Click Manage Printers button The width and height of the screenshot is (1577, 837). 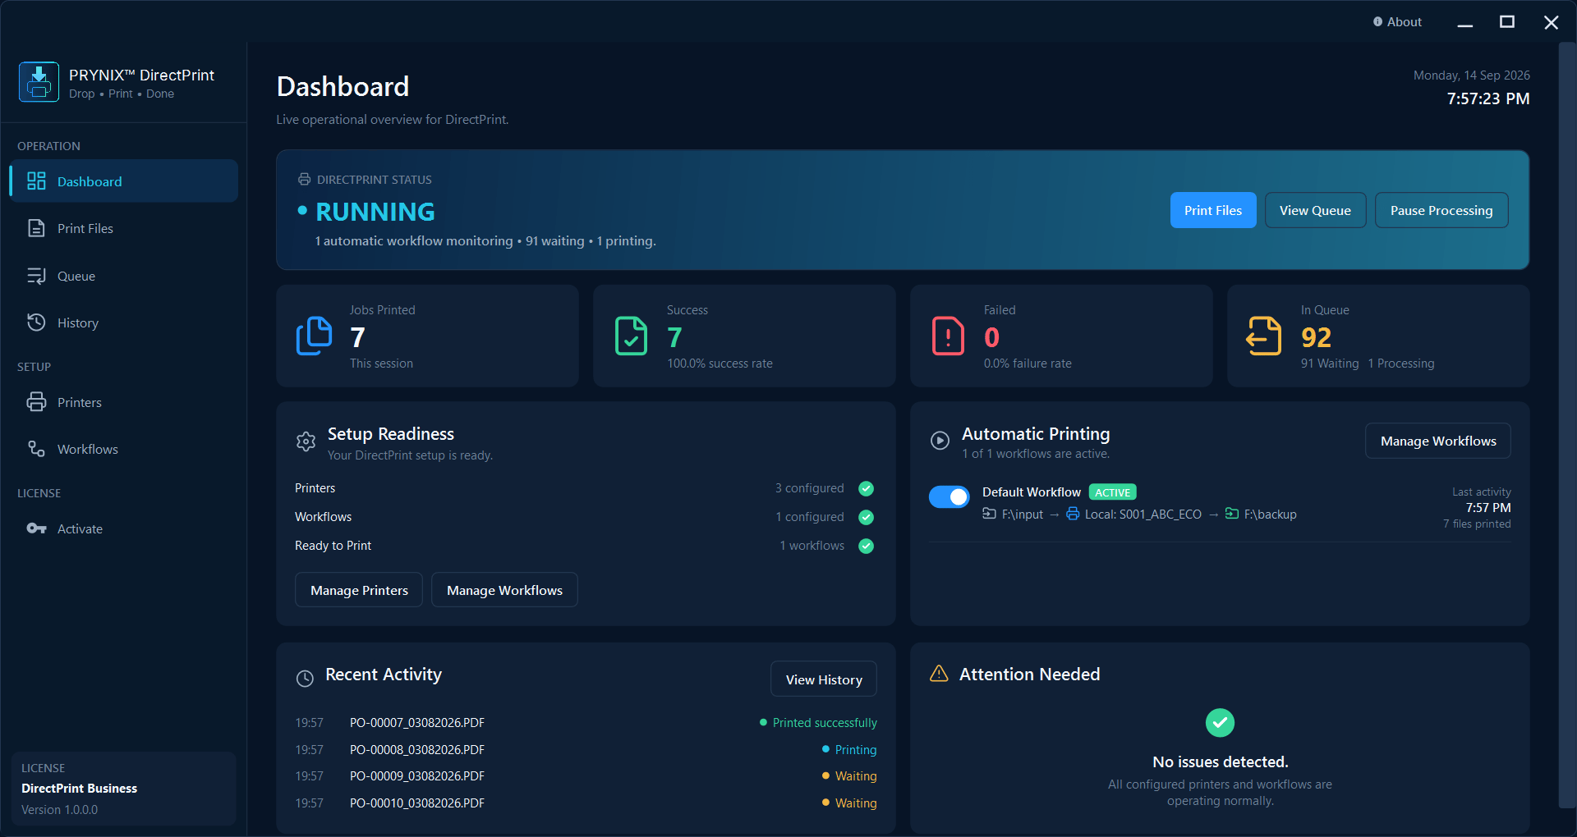coord(359,590)
